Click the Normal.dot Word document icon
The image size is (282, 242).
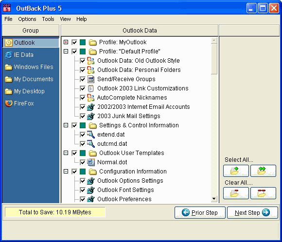[x=91, y=162]
